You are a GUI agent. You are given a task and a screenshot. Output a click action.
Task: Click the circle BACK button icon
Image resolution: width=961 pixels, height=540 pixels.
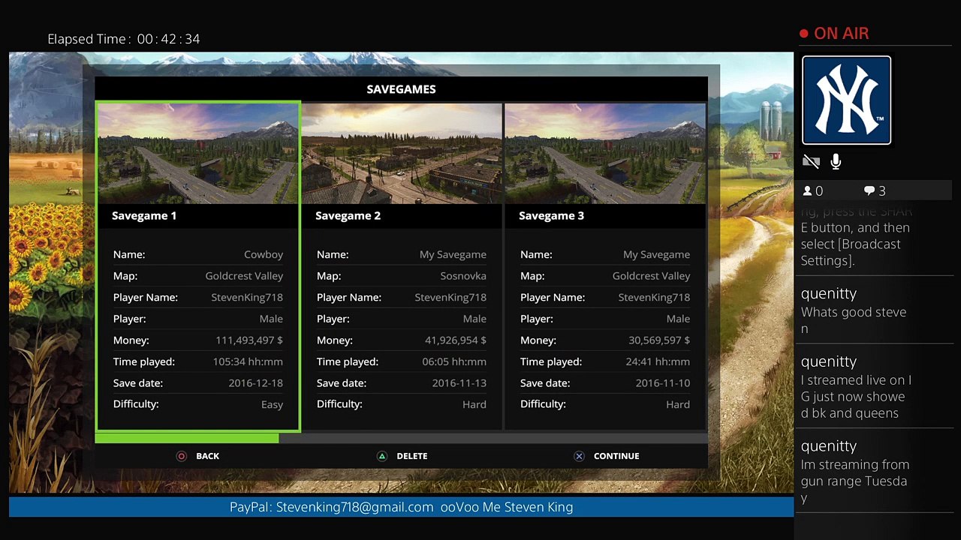click(x=181, y=456)
